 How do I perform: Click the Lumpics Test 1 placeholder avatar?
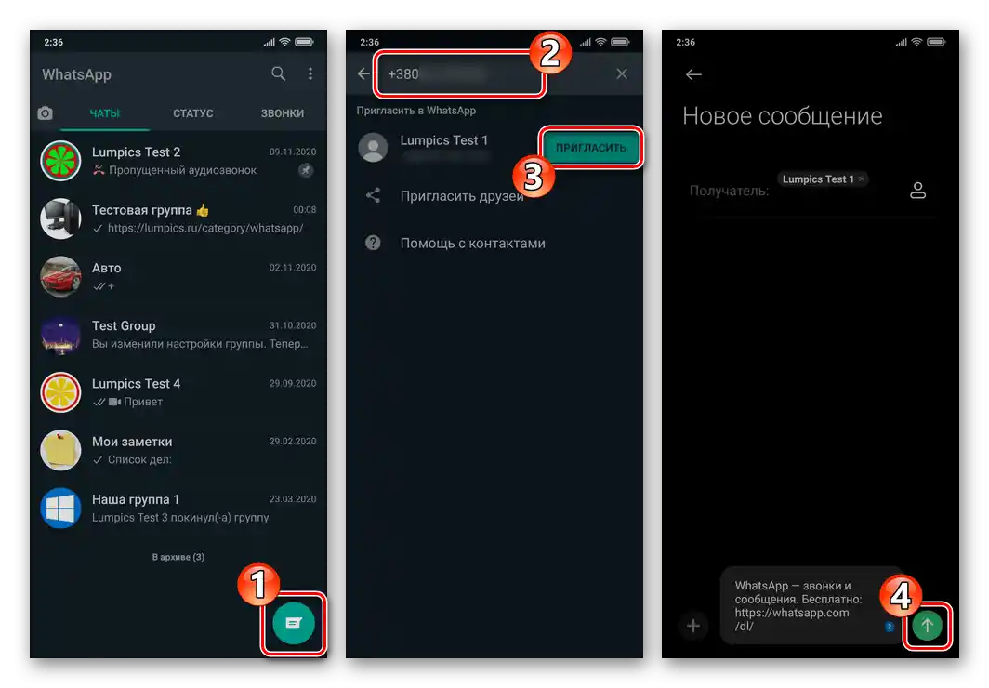click(x=373, y=147)
